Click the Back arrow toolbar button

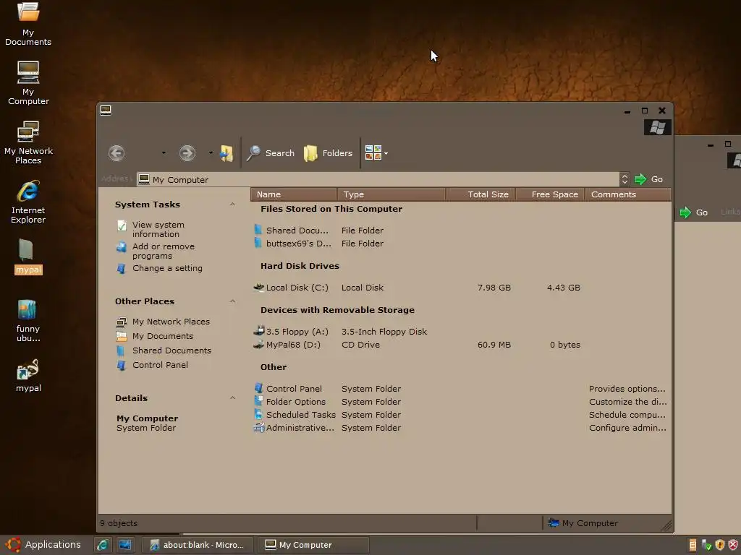117,153
